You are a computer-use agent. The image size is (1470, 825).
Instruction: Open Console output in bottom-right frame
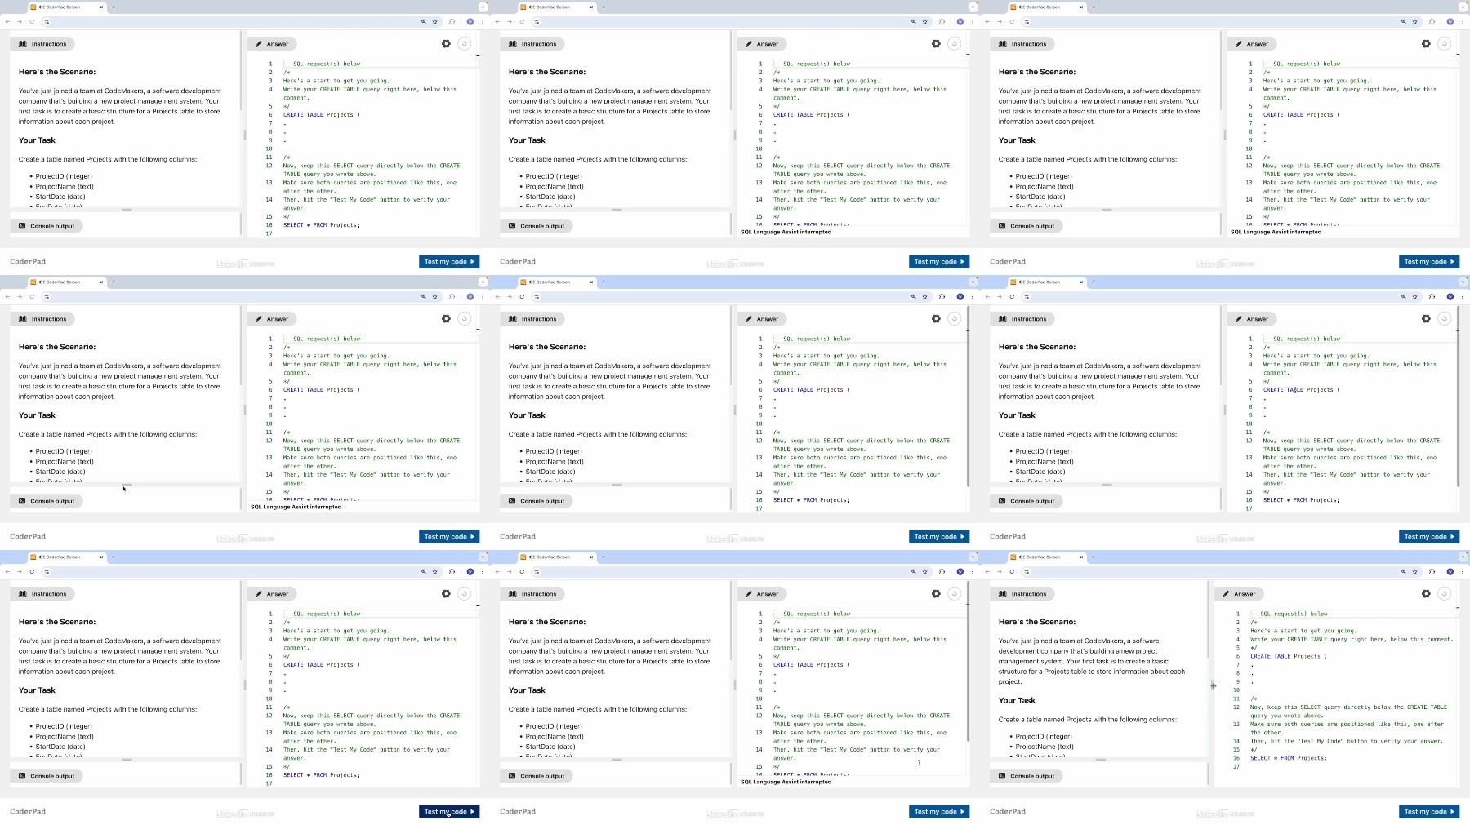1027,776
